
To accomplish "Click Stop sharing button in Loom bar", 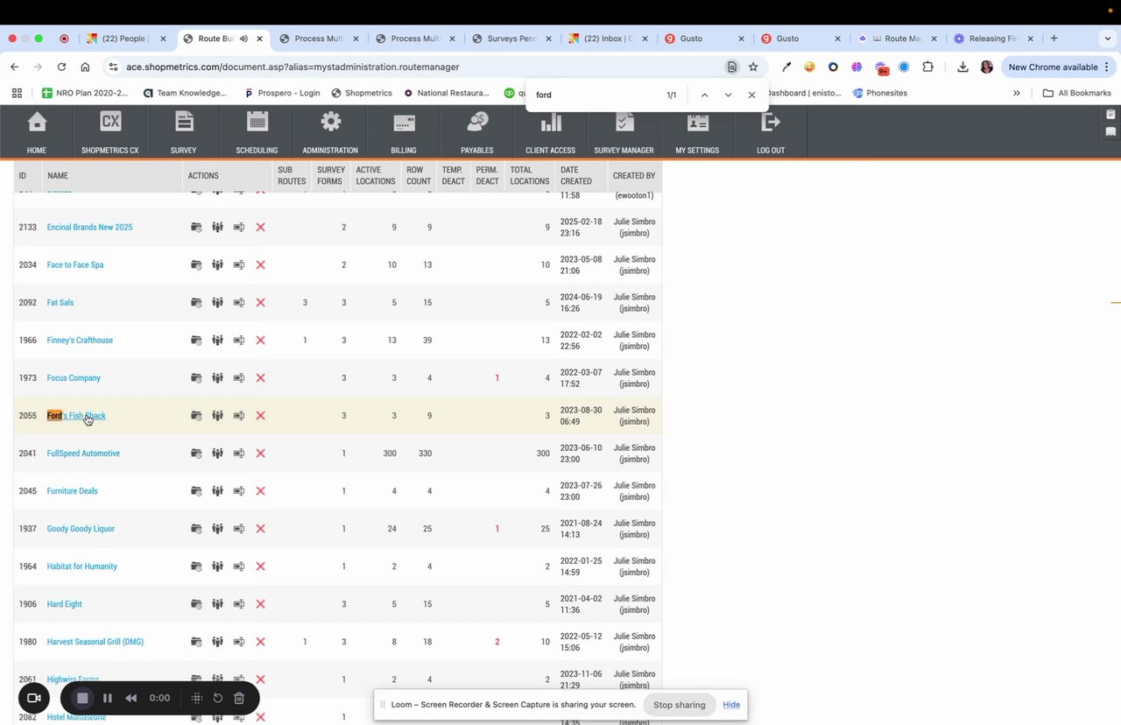I will click(679, 705).
